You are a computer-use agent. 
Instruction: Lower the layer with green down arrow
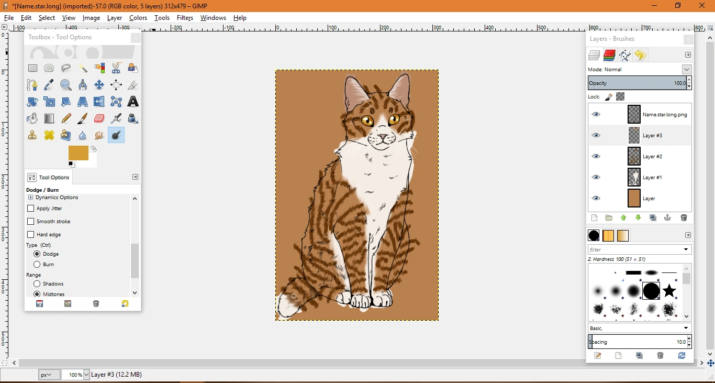(x=638, y=218)
